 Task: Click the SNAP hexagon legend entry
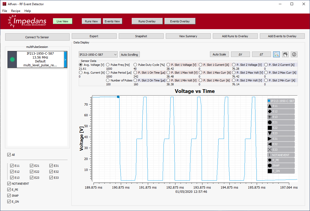(x=281, y=165)
